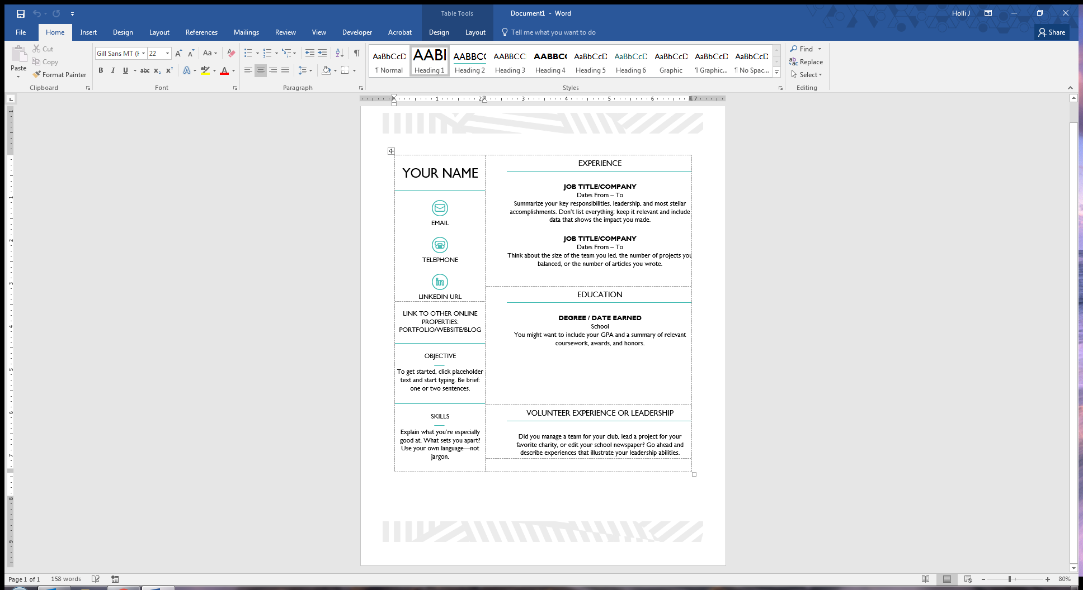Toggle Show/Hide paragraph marks

356,53
